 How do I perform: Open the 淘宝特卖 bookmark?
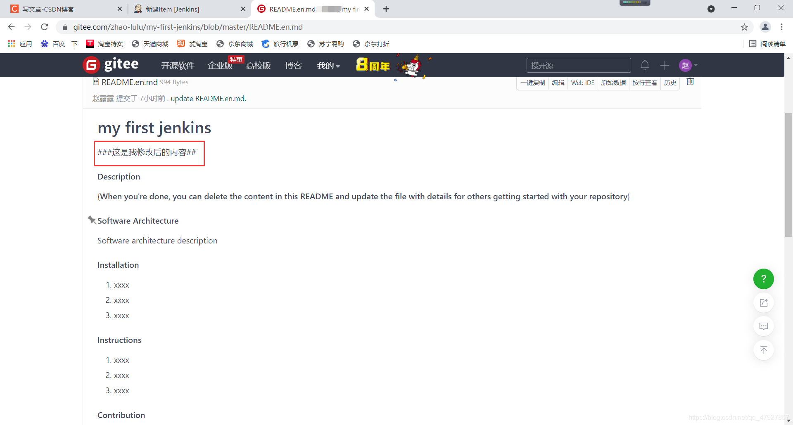(x=104, y=44)
